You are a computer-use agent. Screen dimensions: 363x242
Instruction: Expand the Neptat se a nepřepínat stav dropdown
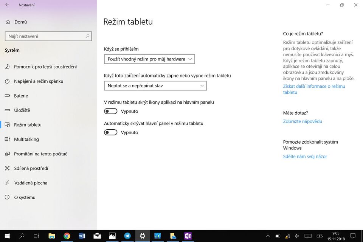tap(155, 85)
